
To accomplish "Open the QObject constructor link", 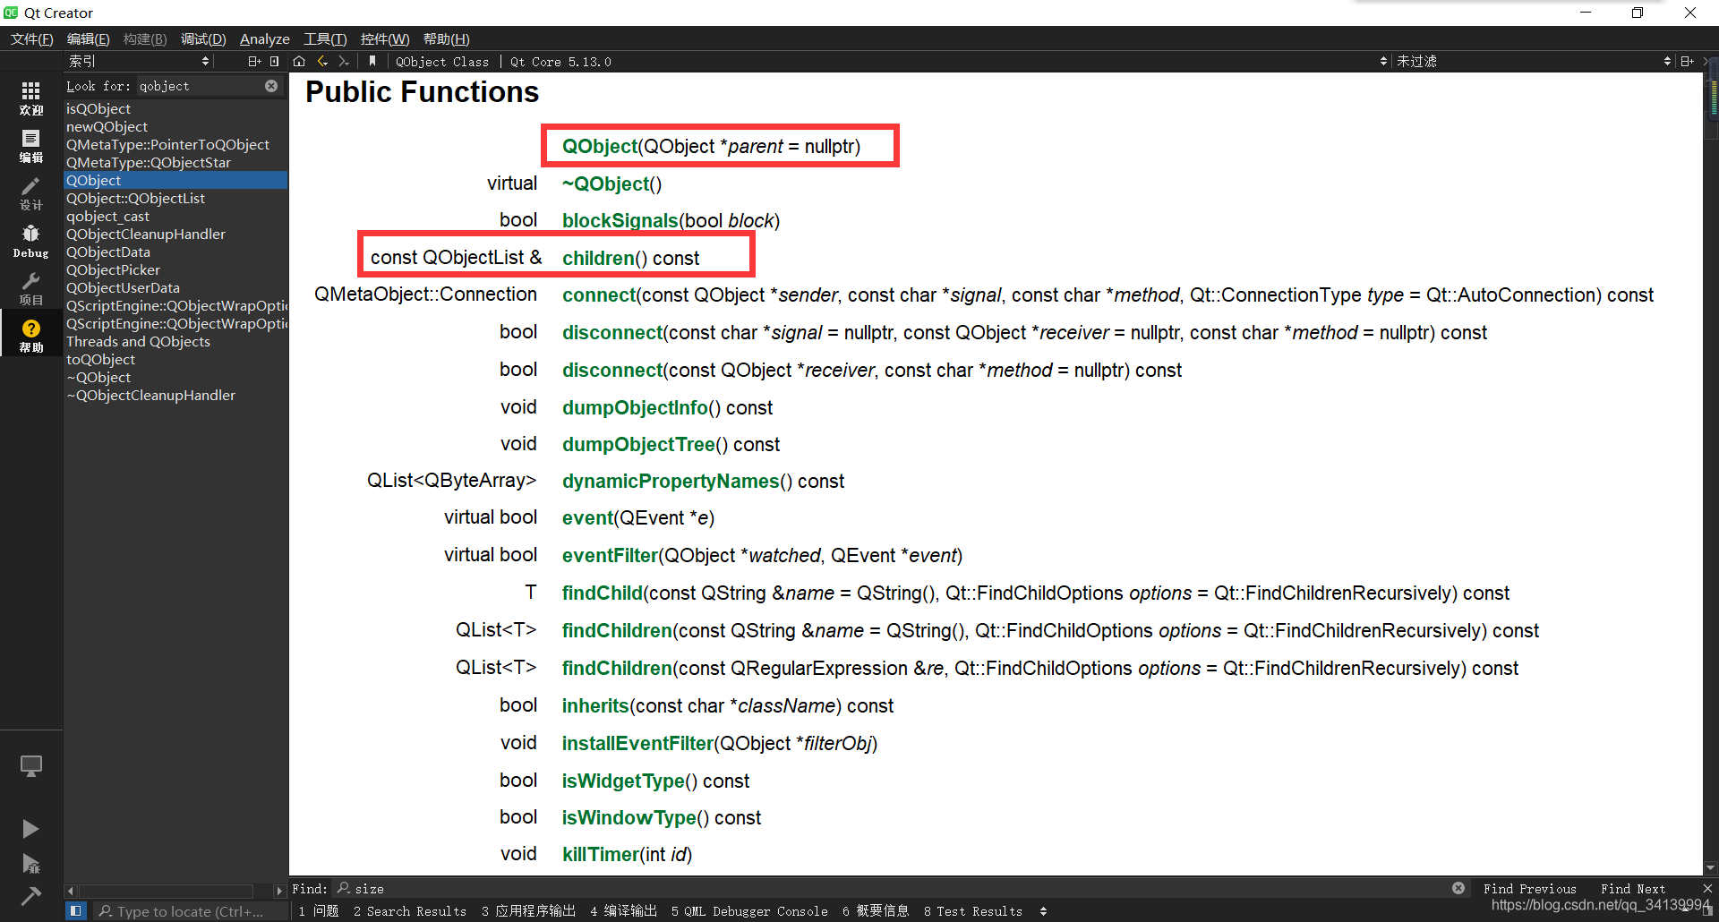I will click(x=600, y=147).
